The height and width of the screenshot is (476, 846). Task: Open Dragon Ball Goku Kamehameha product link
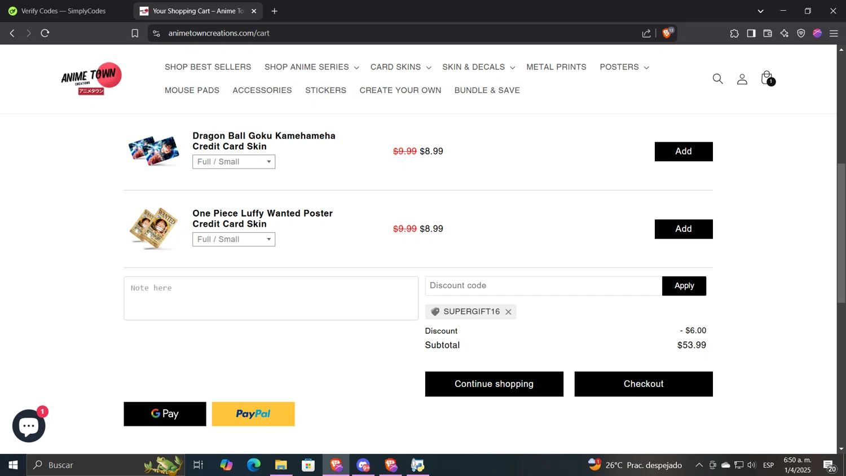(x=264, y=141)
